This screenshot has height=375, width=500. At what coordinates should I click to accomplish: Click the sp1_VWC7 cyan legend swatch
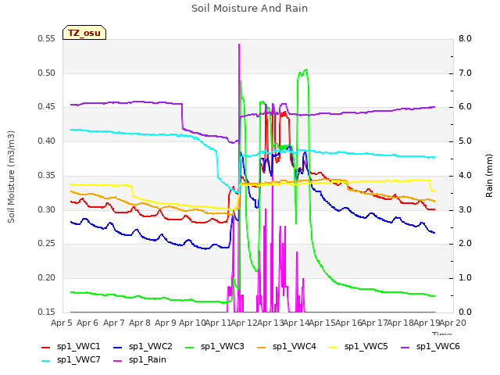46,361
